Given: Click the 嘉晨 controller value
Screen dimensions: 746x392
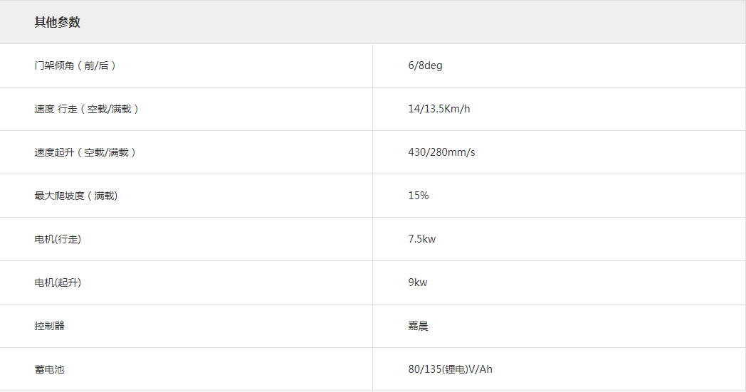Looking at the screenshot, I should pos(418,326).
